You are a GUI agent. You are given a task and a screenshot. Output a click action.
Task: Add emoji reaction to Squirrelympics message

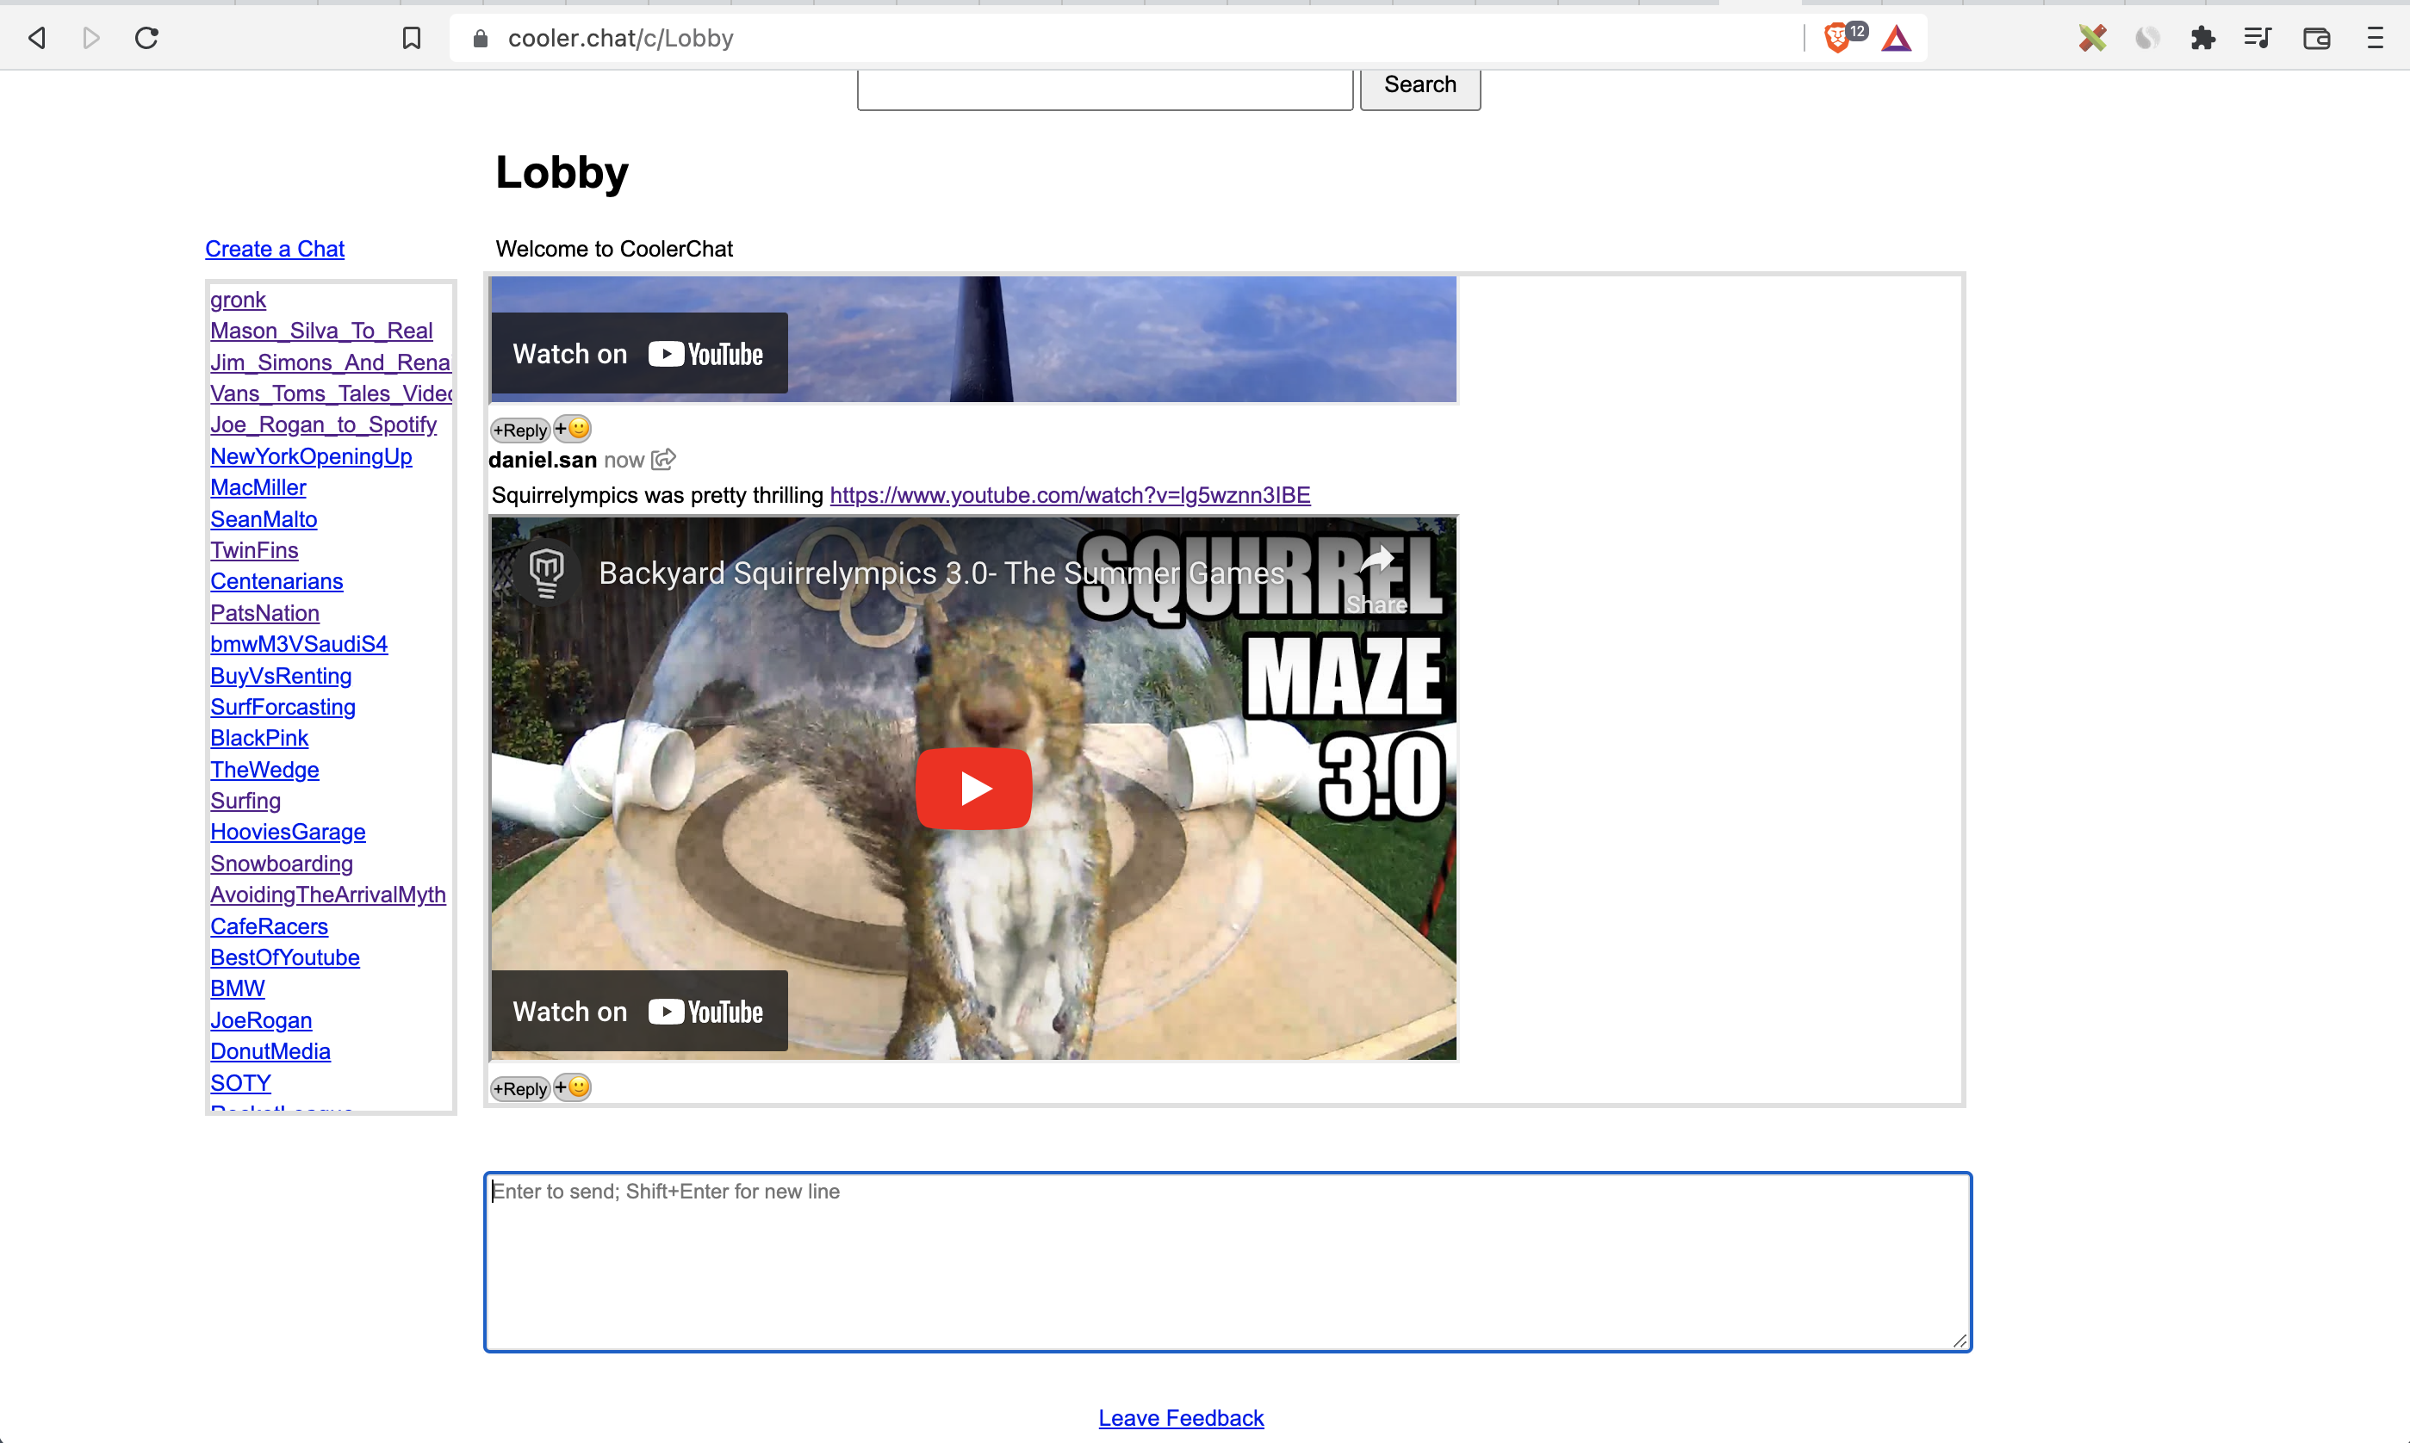(x=573, y=1087)
